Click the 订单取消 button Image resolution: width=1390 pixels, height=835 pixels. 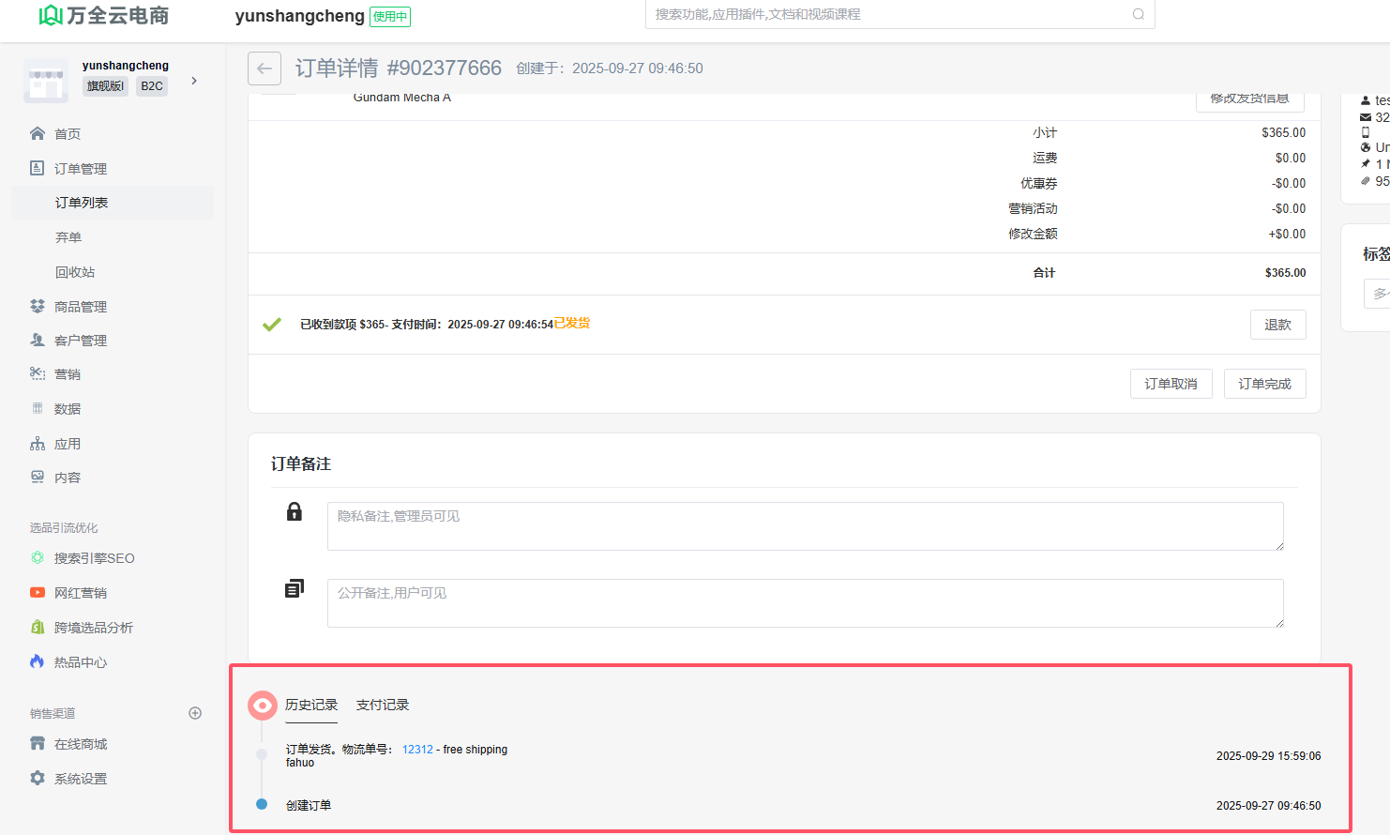coord(1171,384)
